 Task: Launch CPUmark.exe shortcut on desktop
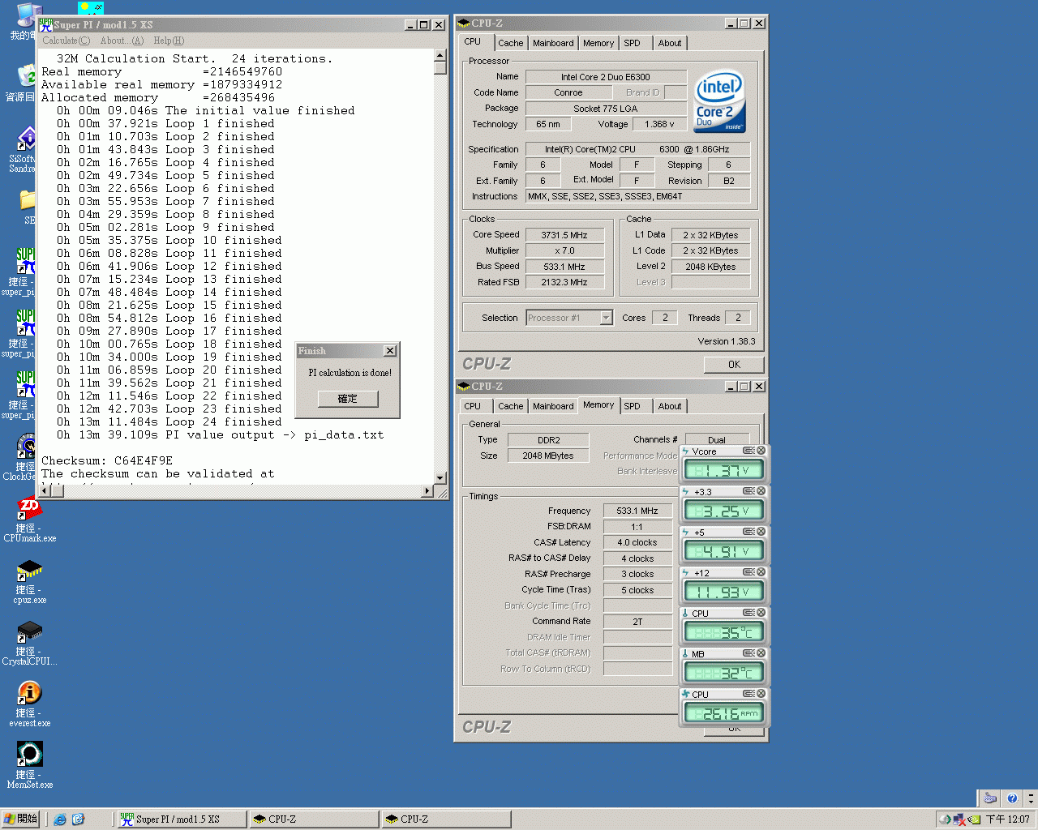(x=29, y=519)
